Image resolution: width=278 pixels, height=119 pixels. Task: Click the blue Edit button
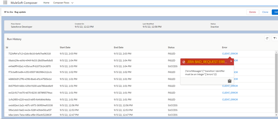tap(275, 12)
